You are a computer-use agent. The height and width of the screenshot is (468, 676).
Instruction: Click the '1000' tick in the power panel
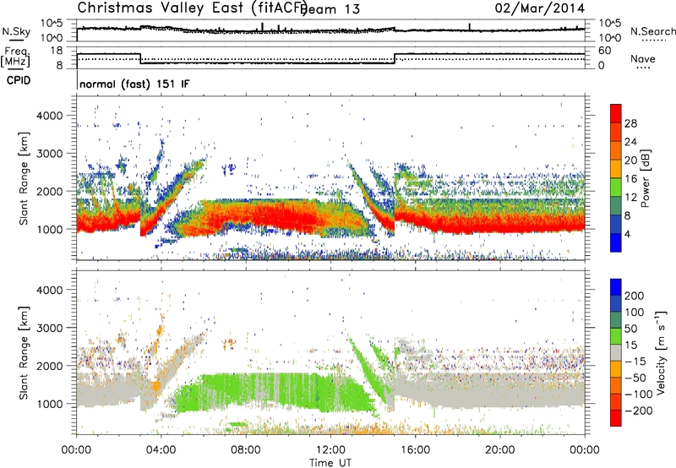click(x=49, y=229)
